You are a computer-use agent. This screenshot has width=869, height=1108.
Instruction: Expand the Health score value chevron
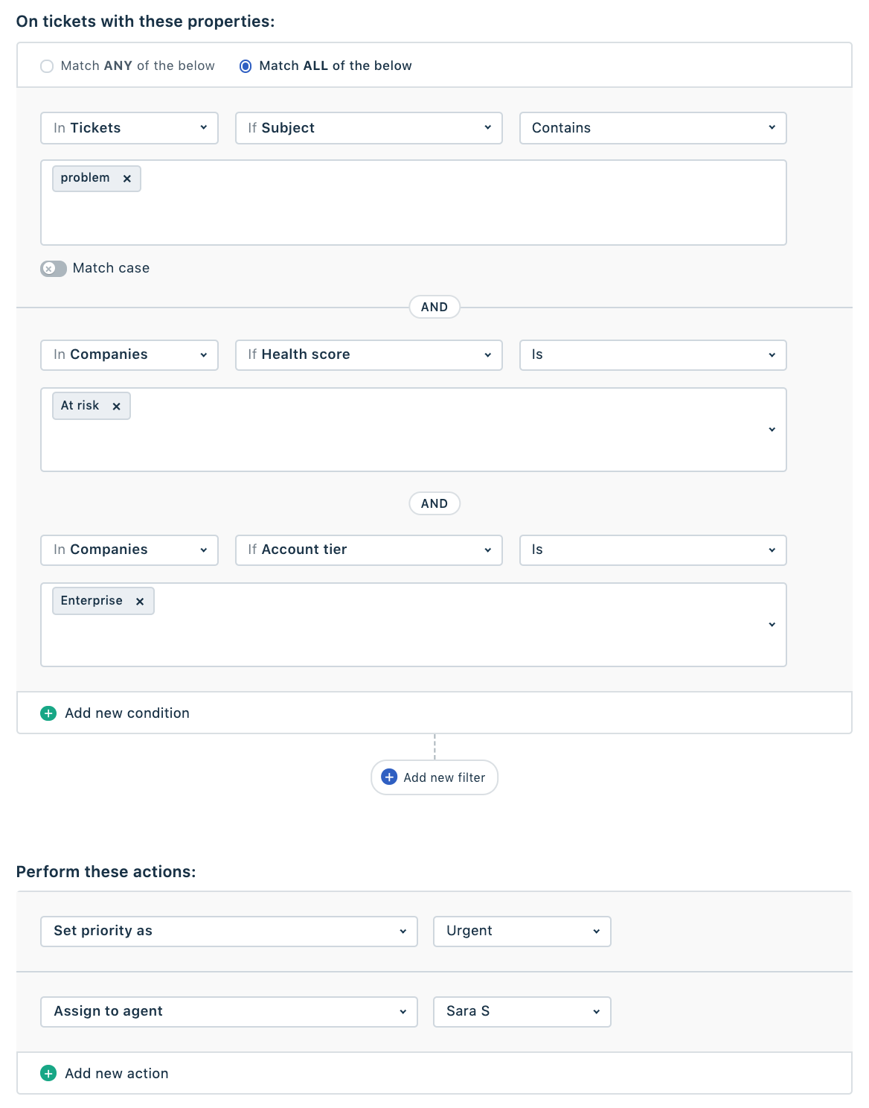772,430
